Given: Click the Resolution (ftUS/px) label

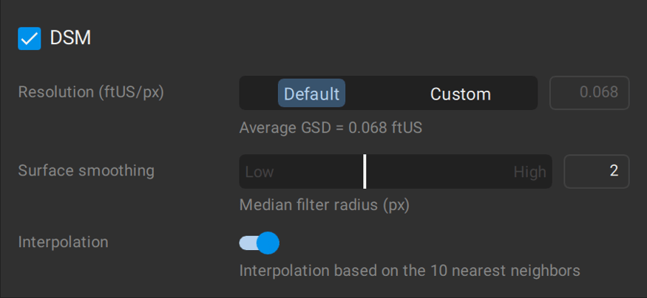Looking at the screenshot, I should (x=91, y=93).
